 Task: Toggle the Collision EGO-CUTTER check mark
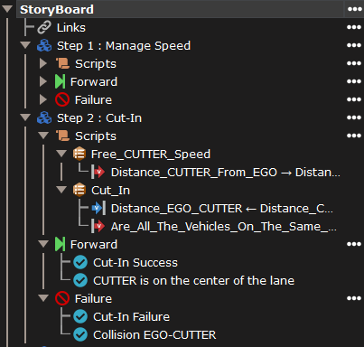[80, 334]
